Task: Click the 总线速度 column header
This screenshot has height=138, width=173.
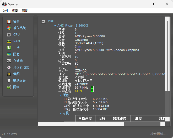Action: (120, 118)
